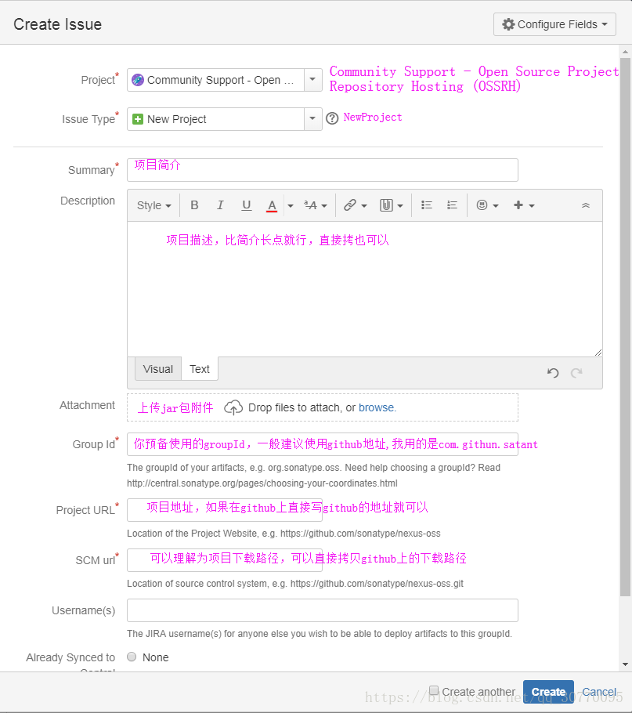Open Configure Fields menu
The image size is (632, 713).
554,24
